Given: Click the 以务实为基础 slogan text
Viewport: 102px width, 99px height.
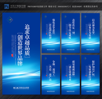Looking at the screenshot, I should tap(90, 31).
